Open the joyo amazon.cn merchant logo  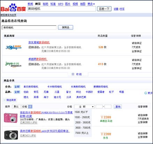[x=13, y=64]
